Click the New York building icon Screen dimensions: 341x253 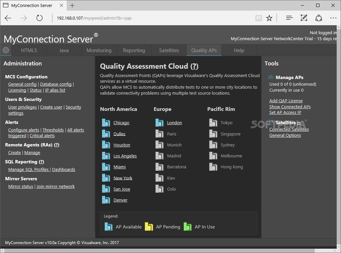[x=106, y=178]
